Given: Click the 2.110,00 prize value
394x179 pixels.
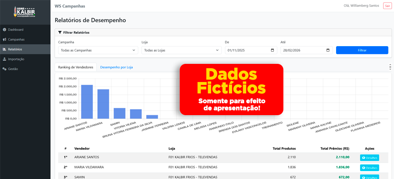Looking at the screenshot, I should click(x=342, y=157).
